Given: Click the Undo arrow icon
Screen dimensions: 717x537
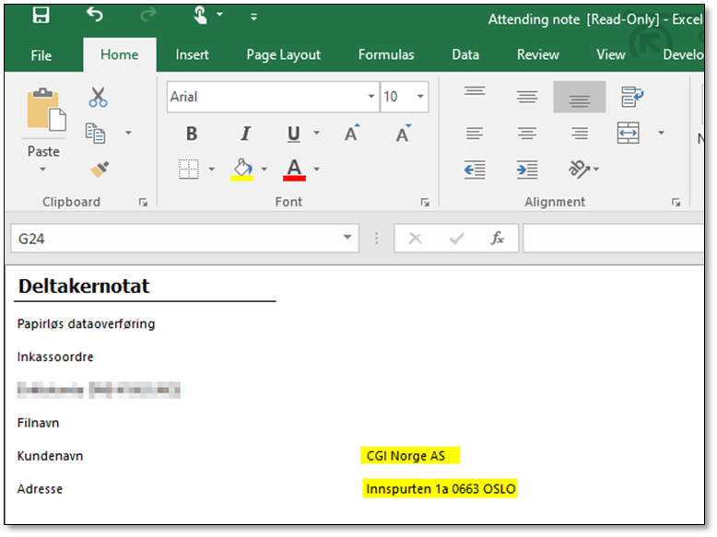Looking at the screenshot, I should 94,15.
